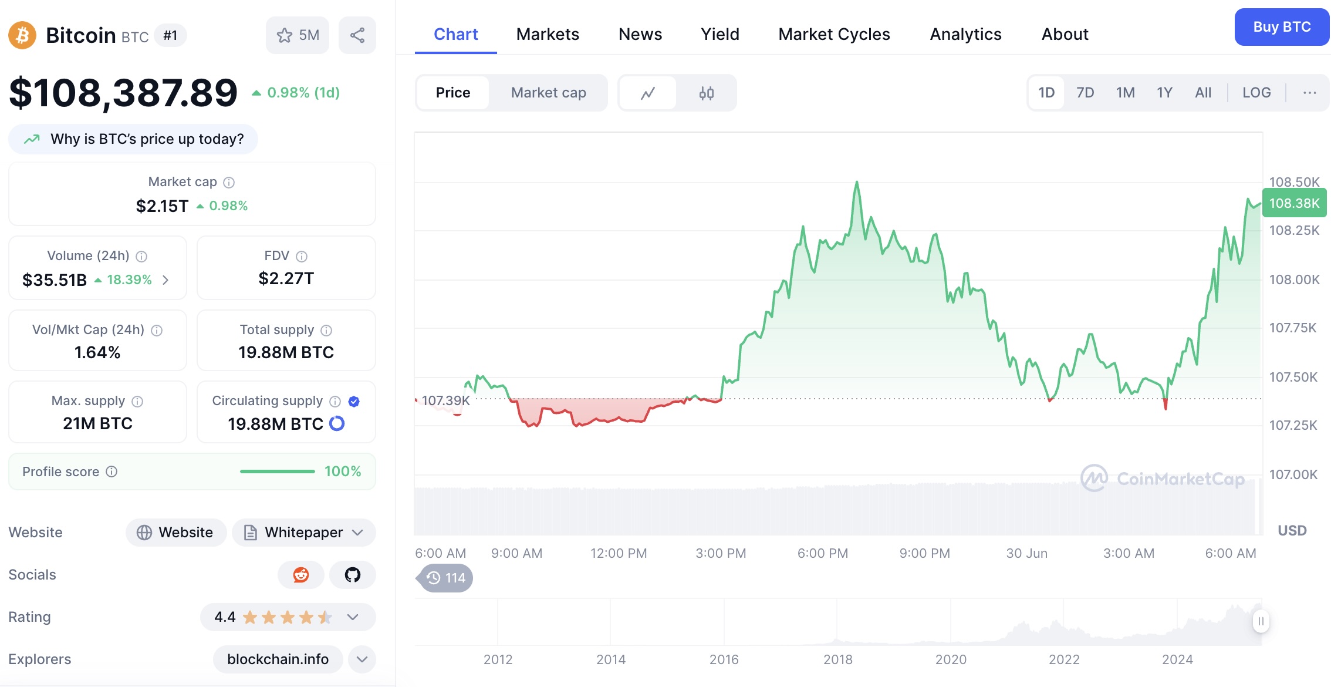
Task: Set chart range to 7D
Action: click(1085, 93)
